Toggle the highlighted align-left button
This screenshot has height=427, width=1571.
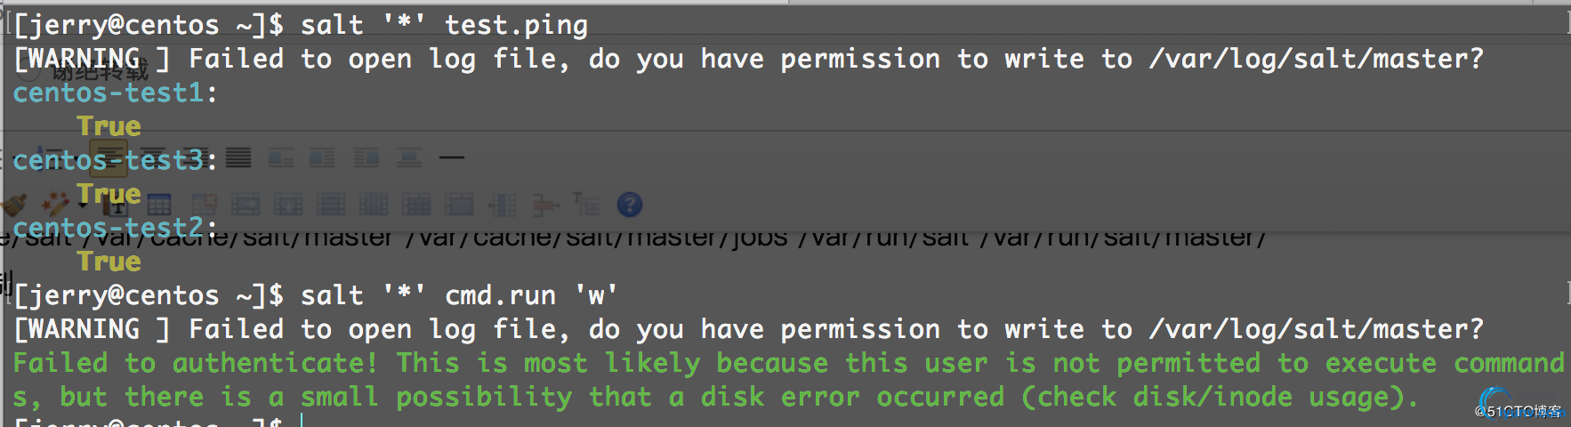109,158
